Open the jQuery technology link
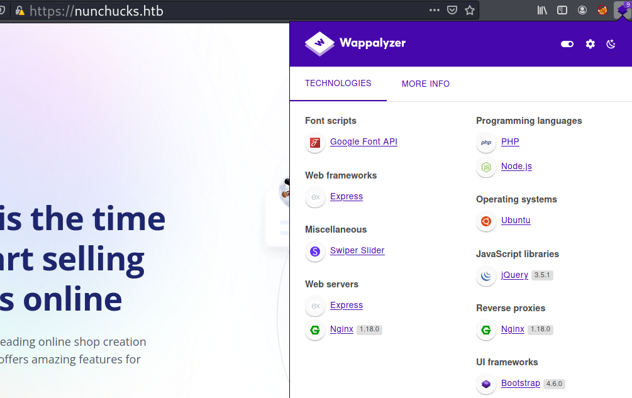The width and height of the screenshot is (632, 398). (x=514, y=275)
